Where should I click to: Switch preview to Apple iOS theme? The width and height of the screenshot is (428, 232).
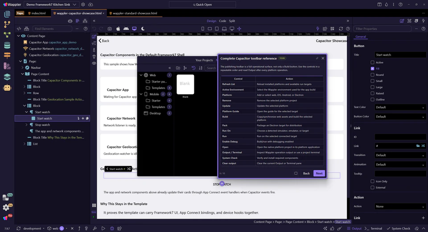pos(118,28)
